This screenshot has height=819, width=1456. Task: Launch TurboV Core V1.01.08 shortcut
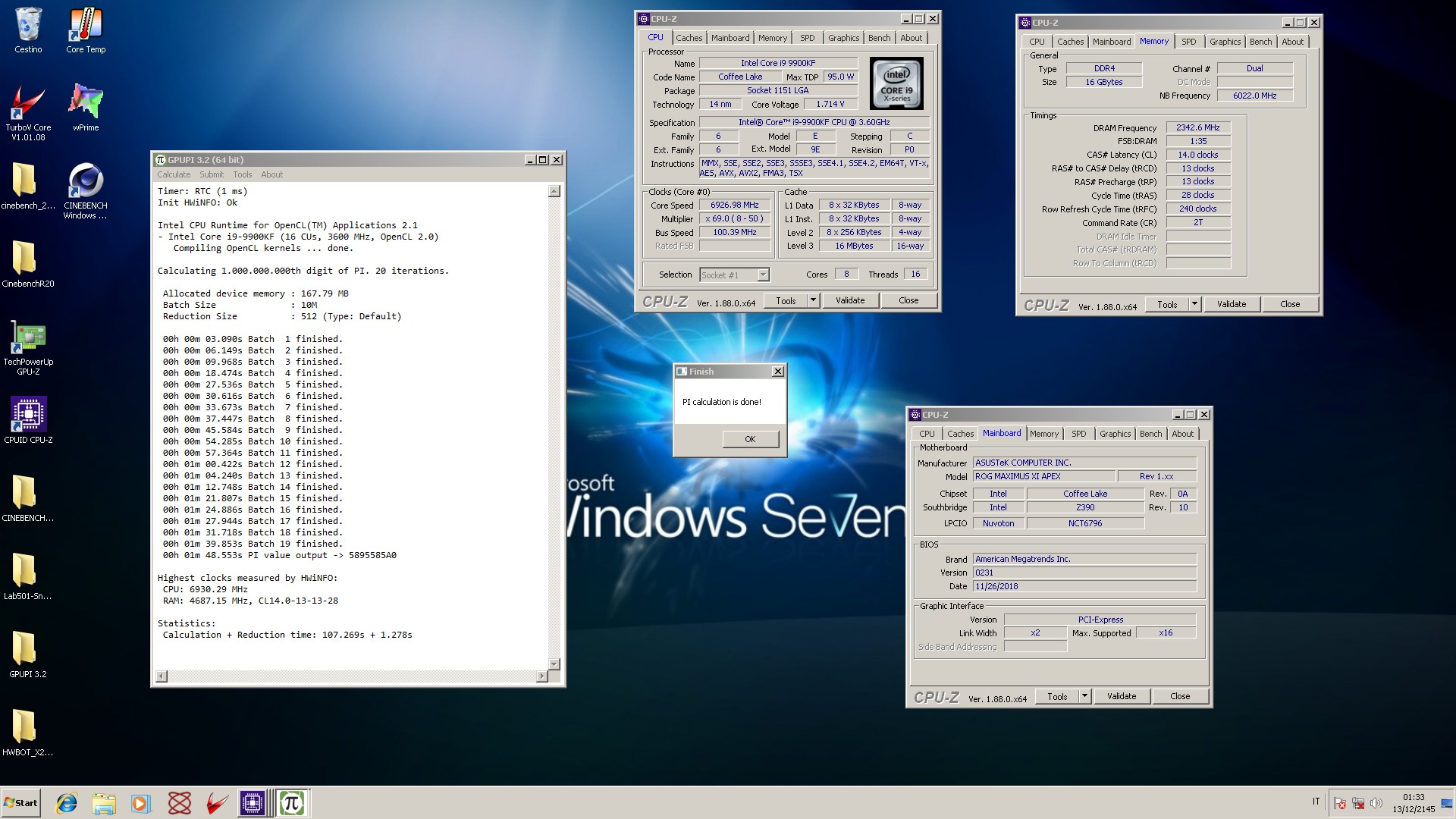[x=28, y=112]
